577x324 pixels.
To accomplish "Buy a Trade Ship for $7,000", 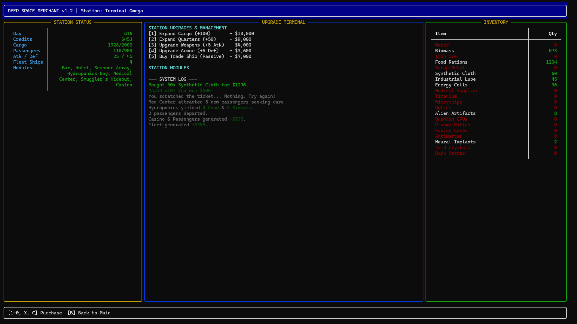I will (x=200, y=56).
